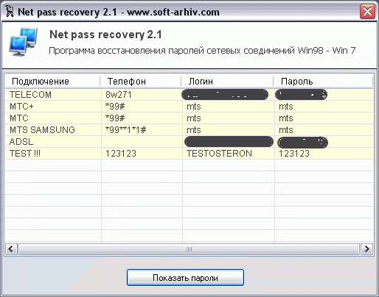Select the ADSL connection row
The width and height of the screenshot is (379, 297).
coord(189,142)
